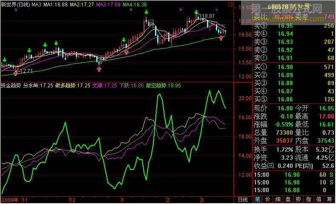
Task: Click the 下跌:16.86 label
Action: click(131, 86)
